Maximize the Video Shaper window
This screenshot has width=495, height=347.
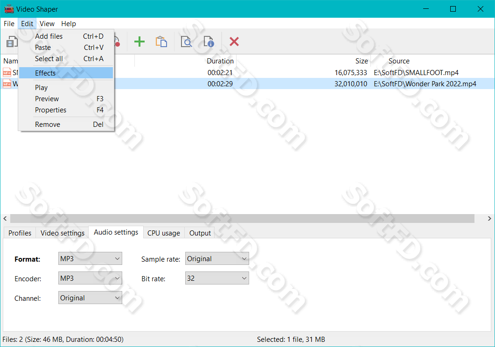pyautogui.click(x=453, y=9)
